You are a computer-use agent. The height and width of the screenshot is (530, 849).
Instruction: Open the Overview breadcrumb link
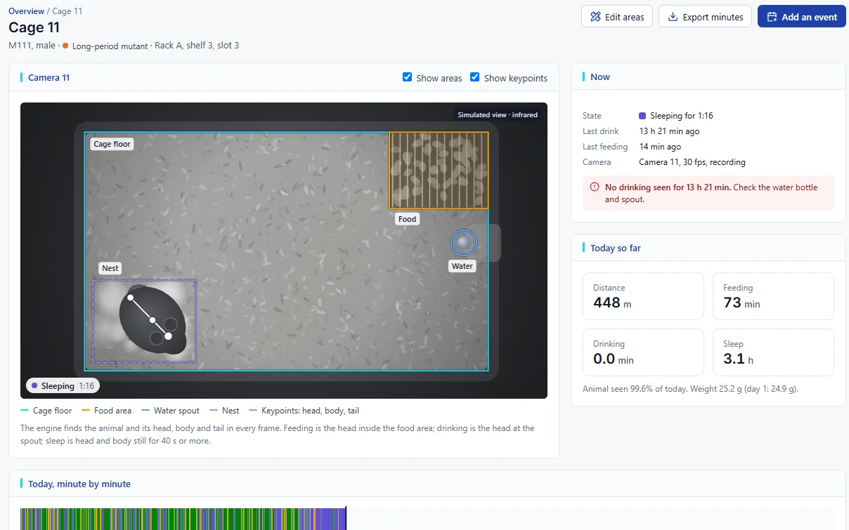25,11
